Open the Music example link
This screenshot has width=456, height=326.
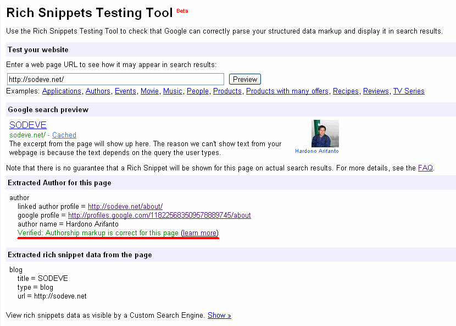point(173,91)
